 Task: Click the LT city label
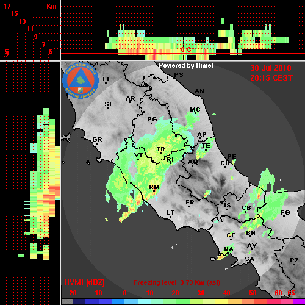[171, 213]
